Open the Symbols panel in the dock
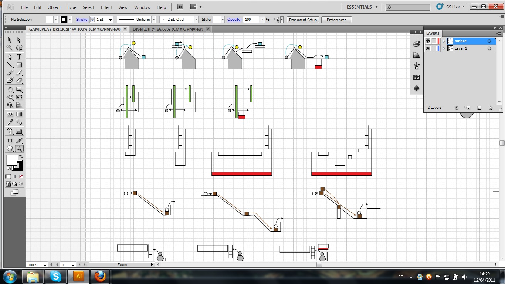The width and height of the screenshot is (505, 284). click(x=416, y=88)
